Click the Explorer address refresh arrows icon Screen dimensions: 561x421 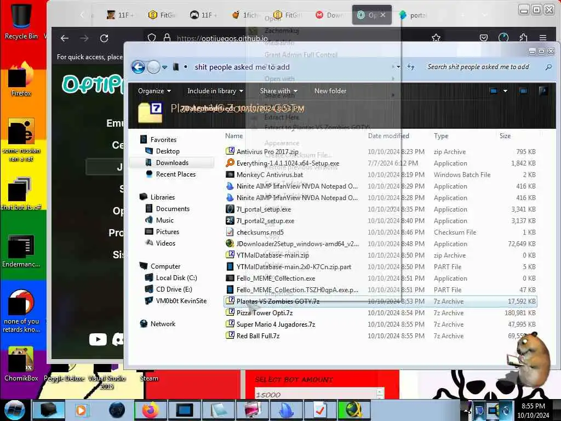pos(411,67)
